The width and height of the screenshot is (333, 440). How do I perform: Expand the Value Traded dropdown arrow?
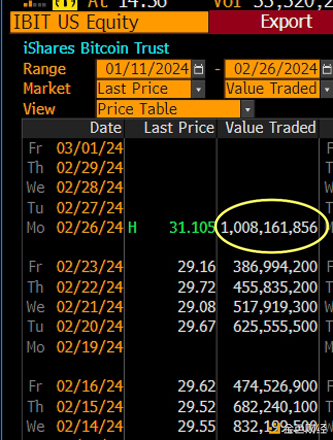point(326,90)
